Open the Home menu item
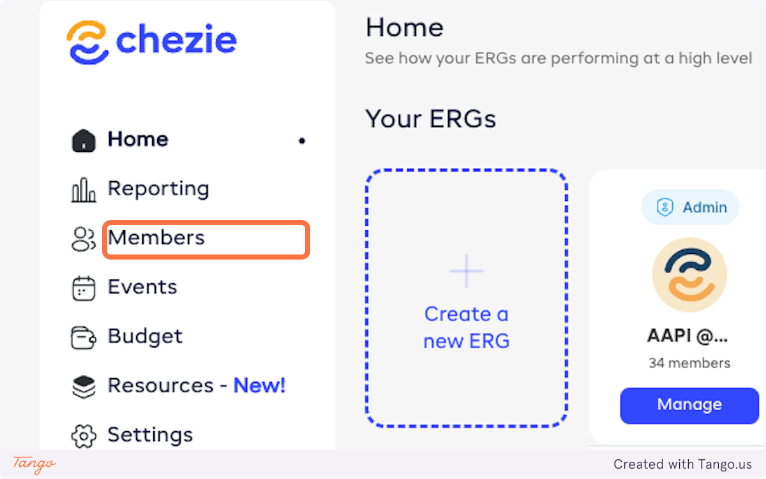 point(138,139)
